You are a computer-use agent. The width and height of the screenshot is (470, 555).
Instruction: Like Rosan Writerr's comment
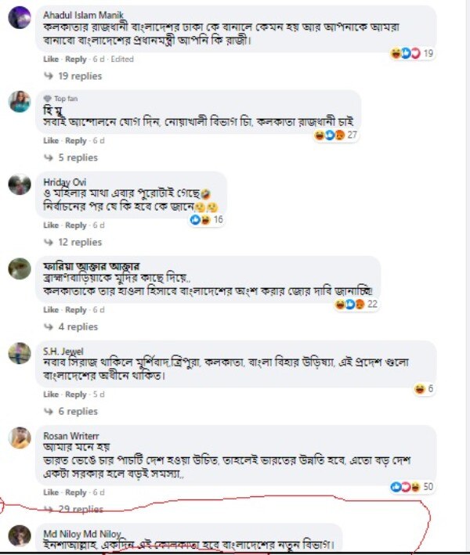(51, 492)
